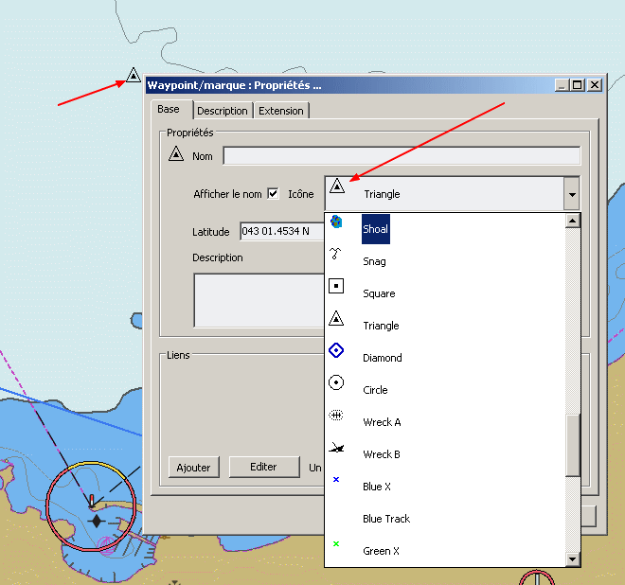625x585 pixels.
Task: Select the Blue Track list entry
Action: click(x=445, y=519)
